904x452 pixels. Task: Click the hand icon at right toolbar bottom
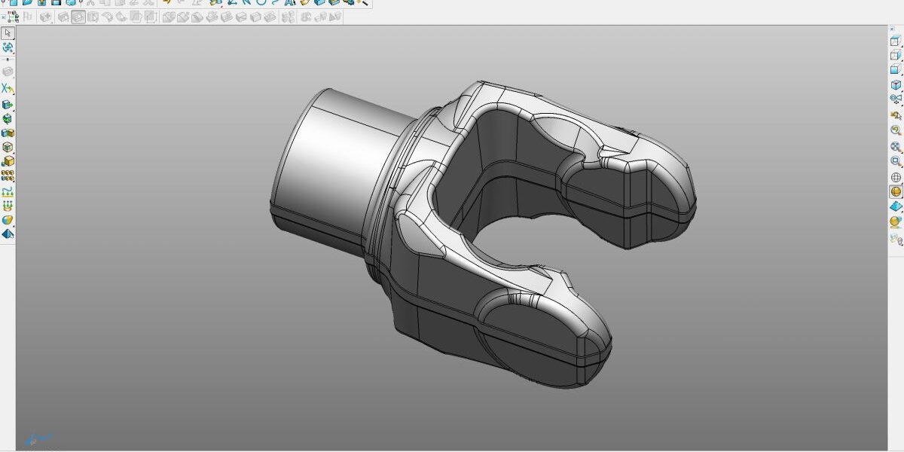(x=896, y=239)
